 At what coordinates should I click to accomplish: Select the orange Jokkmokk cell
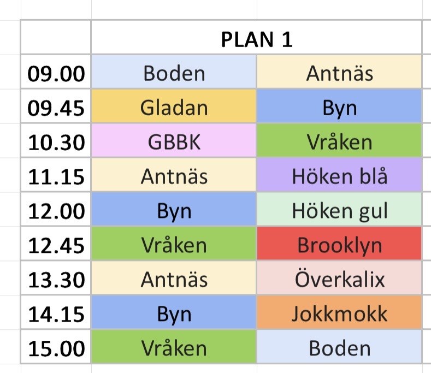339,314
